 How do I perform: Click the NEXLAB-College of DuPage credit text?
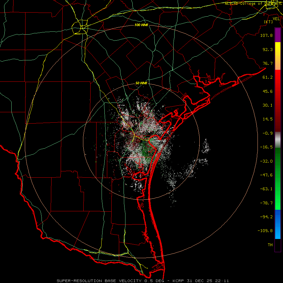(254, 3)
